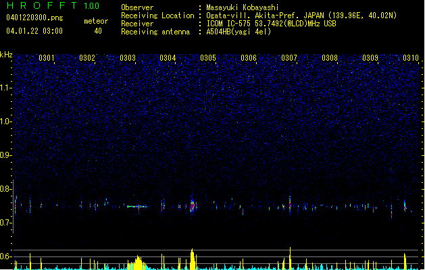
Task: Select the file name 0401220300.png
Action: click(34, 18)
